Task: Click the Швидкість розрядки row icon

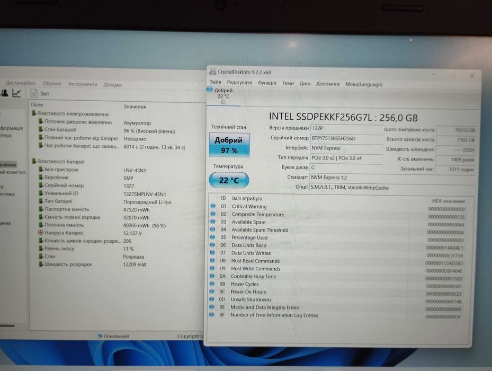Action: [40, 264]
